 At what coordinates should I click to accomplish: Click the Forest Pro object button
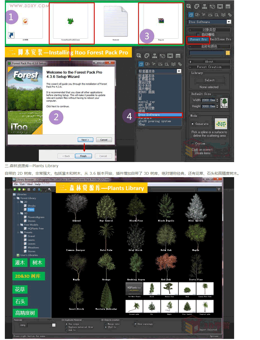pyautogui.click(x=198, y=39)
